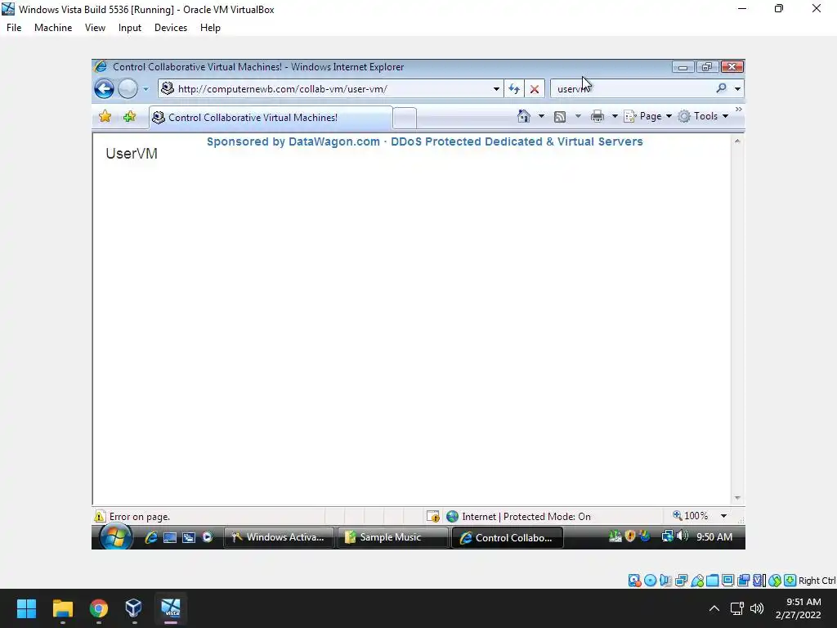The width and height of the screenshot is (837, 628).
Task: Click the Internet Protected Mode status text
Action: [526, 517]
